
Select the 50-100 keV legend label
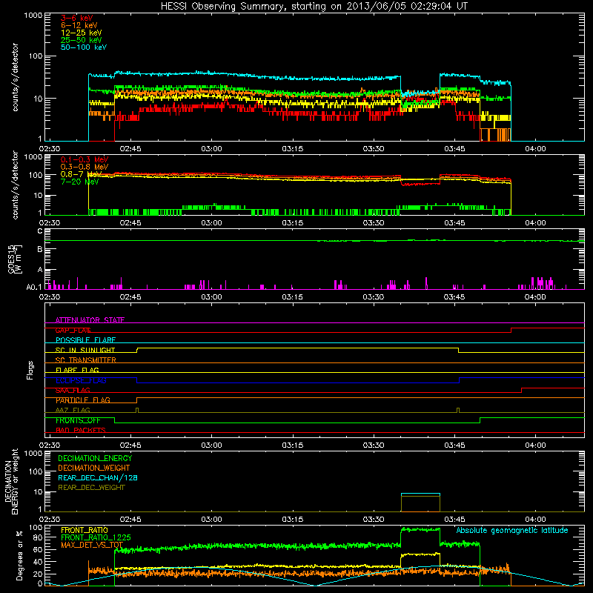coord(84,47)
